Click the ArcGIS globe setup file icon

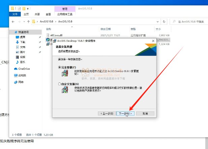[x=48, y=40]
